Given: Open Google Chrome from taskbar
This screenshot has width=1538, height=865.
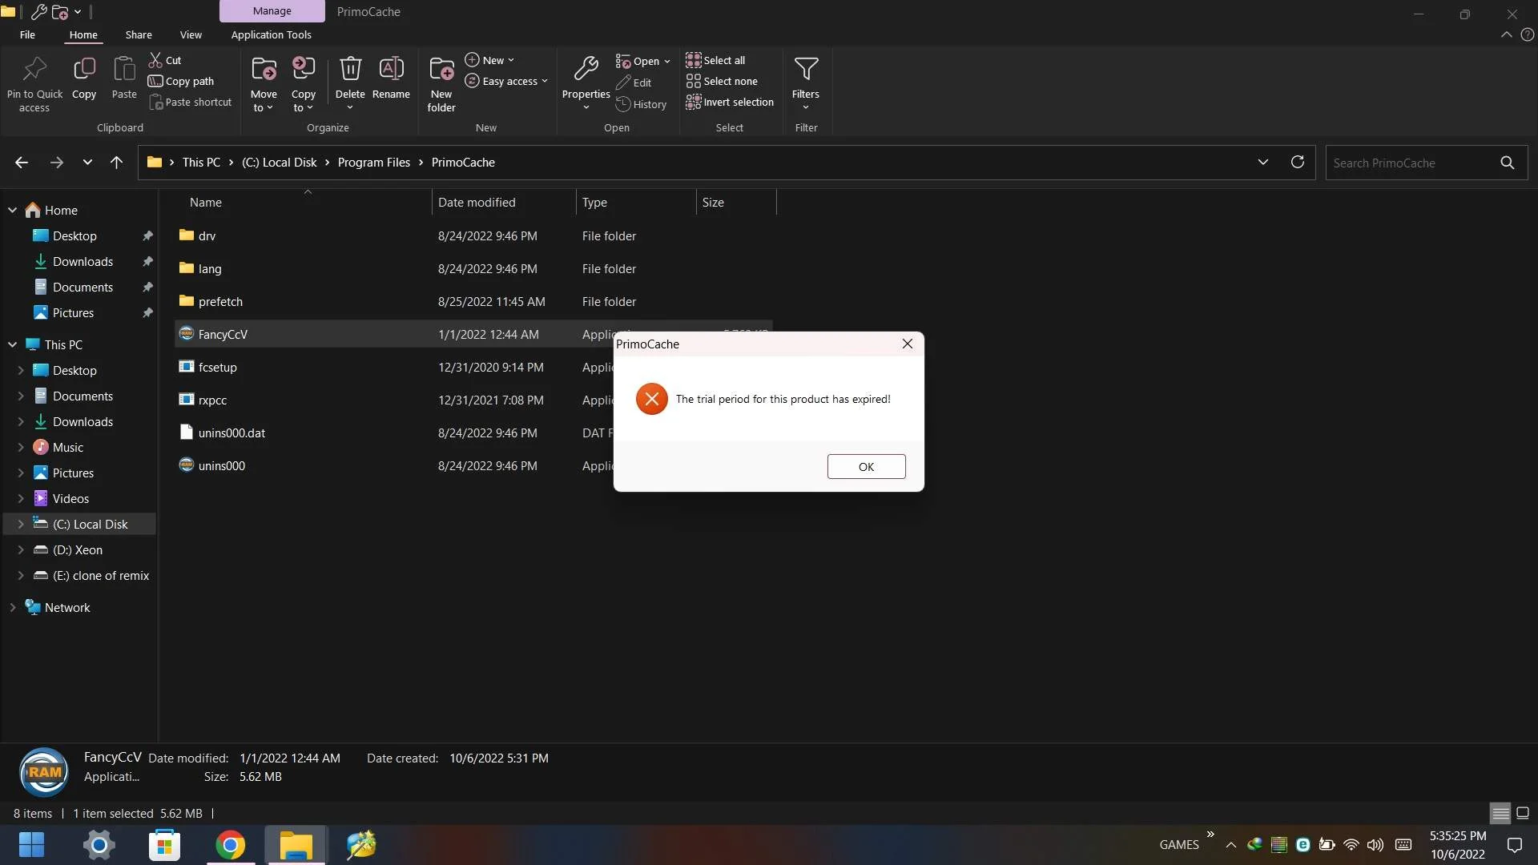Looking at the screenshot, I should [x=230, y=845].
